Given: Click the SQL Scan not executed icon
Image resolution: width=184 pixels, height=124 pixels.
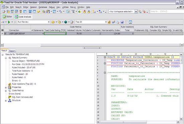Looking at the screenshot, I should click(10, 97).
